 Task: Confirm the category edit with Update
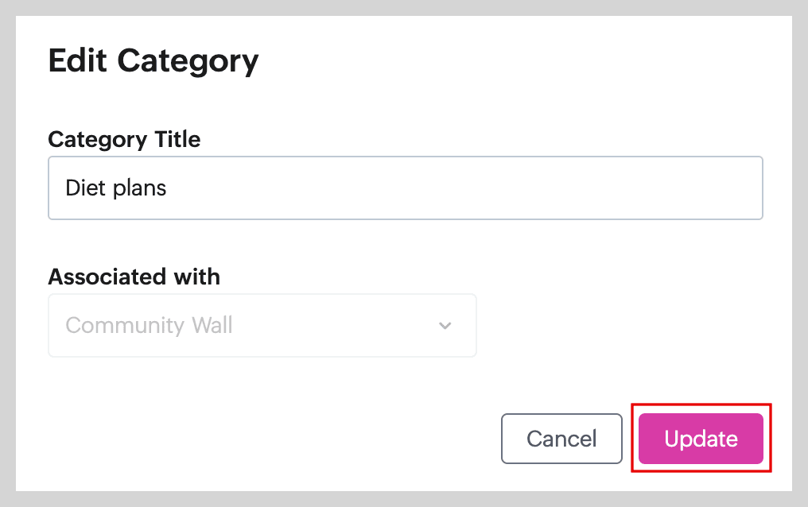701,439
